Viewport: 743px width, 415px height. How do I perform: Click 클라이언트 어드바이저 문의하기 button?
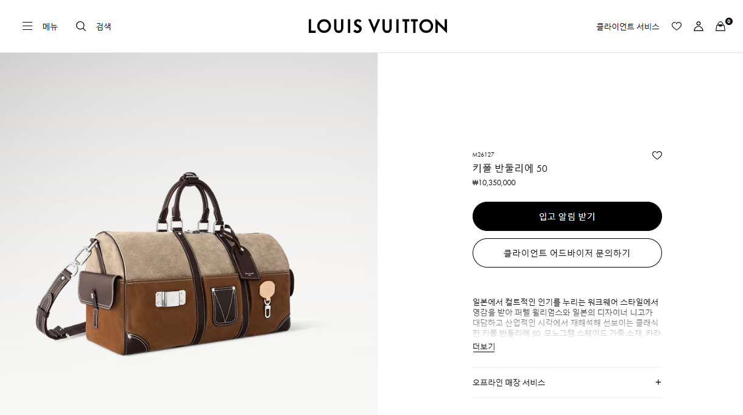[x=567, y=253]
